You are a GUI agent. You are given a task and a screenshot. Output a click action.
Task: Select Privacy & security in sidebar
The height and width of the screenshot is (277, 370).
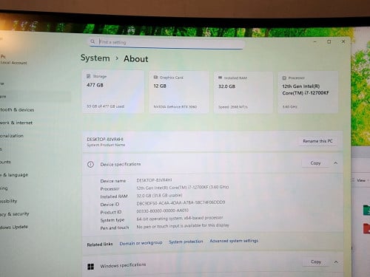[15, 214]
